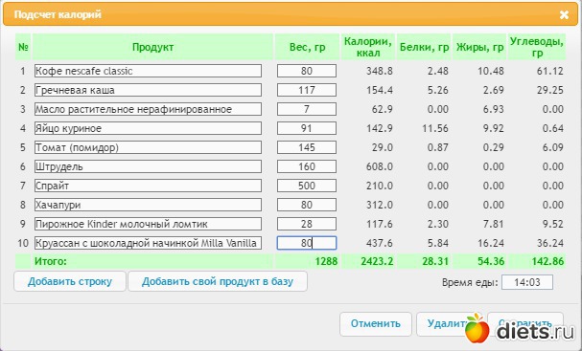Click the Круассан Milla Vanilla product field

click(148, 243)
